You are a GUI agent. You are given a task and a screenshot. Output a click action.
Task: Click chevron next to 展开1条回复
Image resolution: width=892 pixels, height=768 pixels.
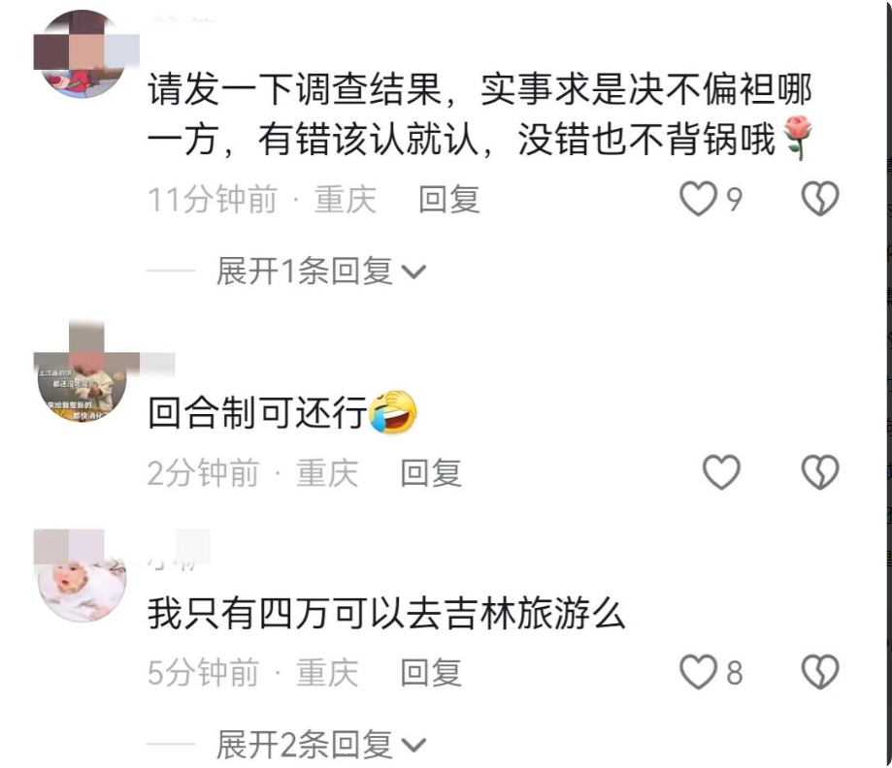click(413, 272)
